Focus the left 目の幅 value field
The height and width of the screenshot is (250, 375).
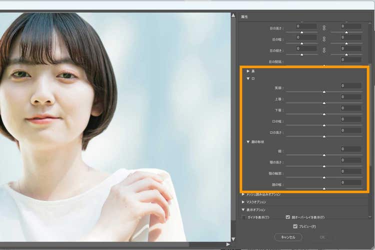tap(306, 37)
